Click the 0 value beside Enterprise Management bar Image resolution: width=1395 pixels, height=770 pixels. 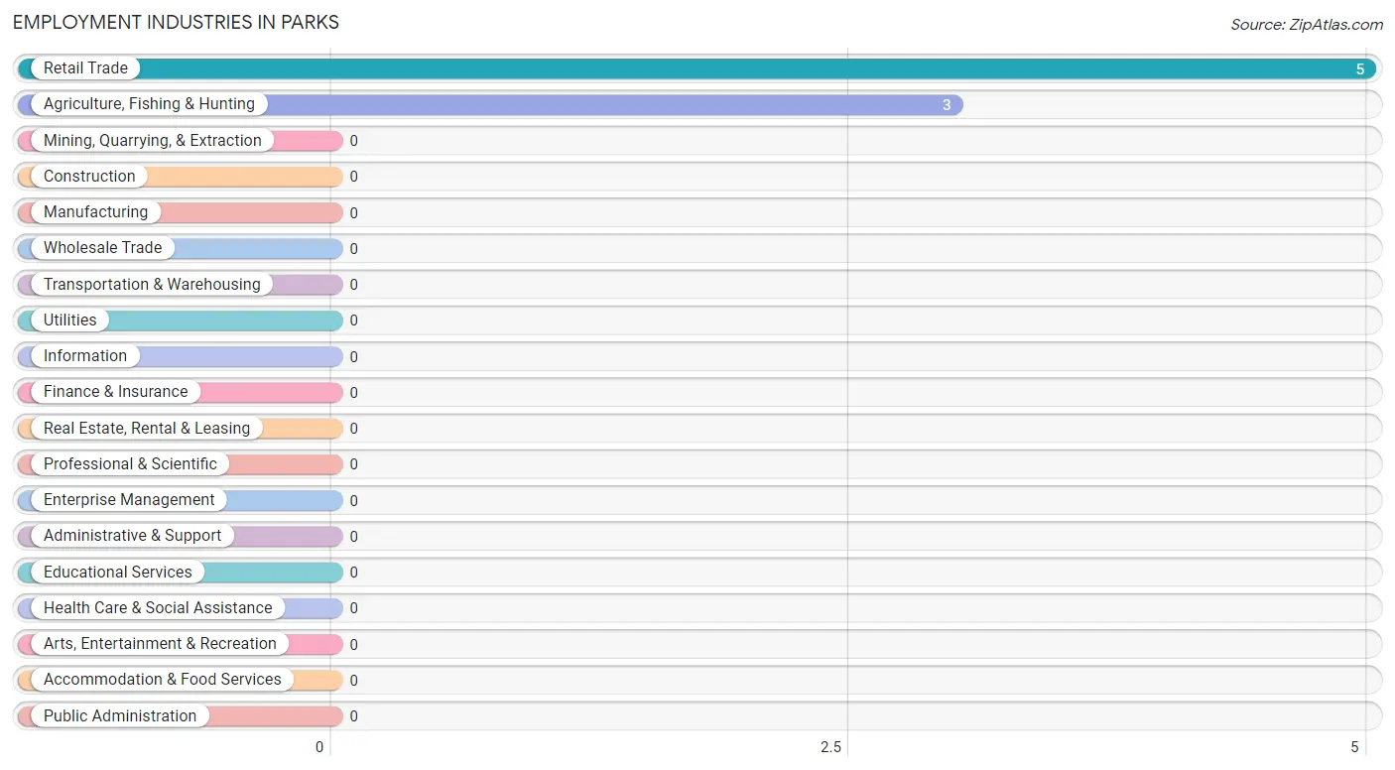tap(353, 501)
